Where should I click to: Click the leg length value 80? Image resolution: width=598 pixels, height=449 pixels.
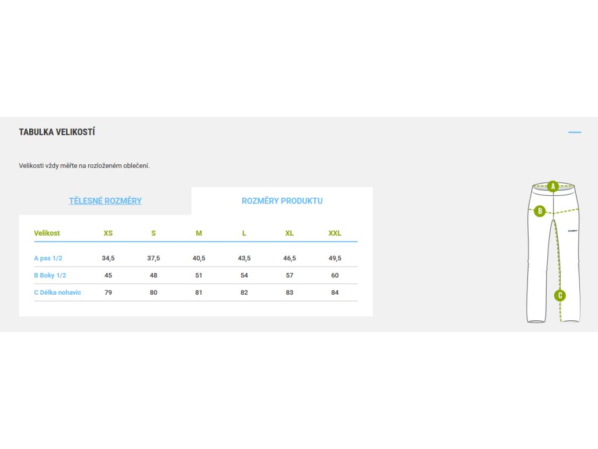point(154,292)
